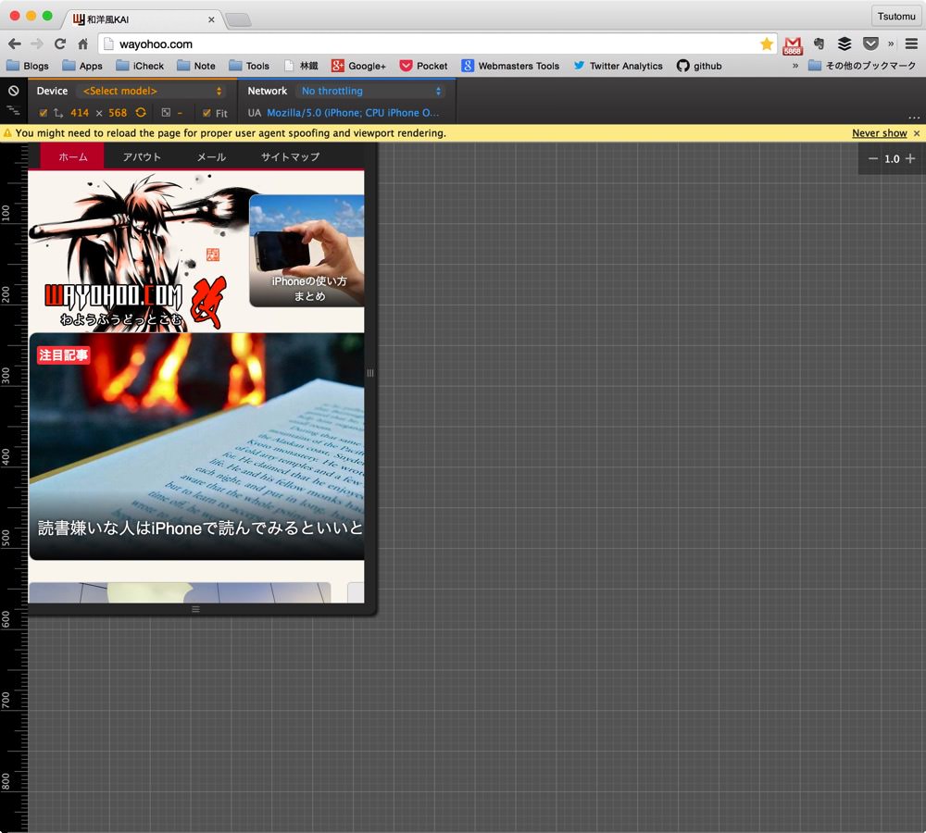The image size is (926, 833).
Task: Open the Tools bookmark folder
Action: (249, 66)
